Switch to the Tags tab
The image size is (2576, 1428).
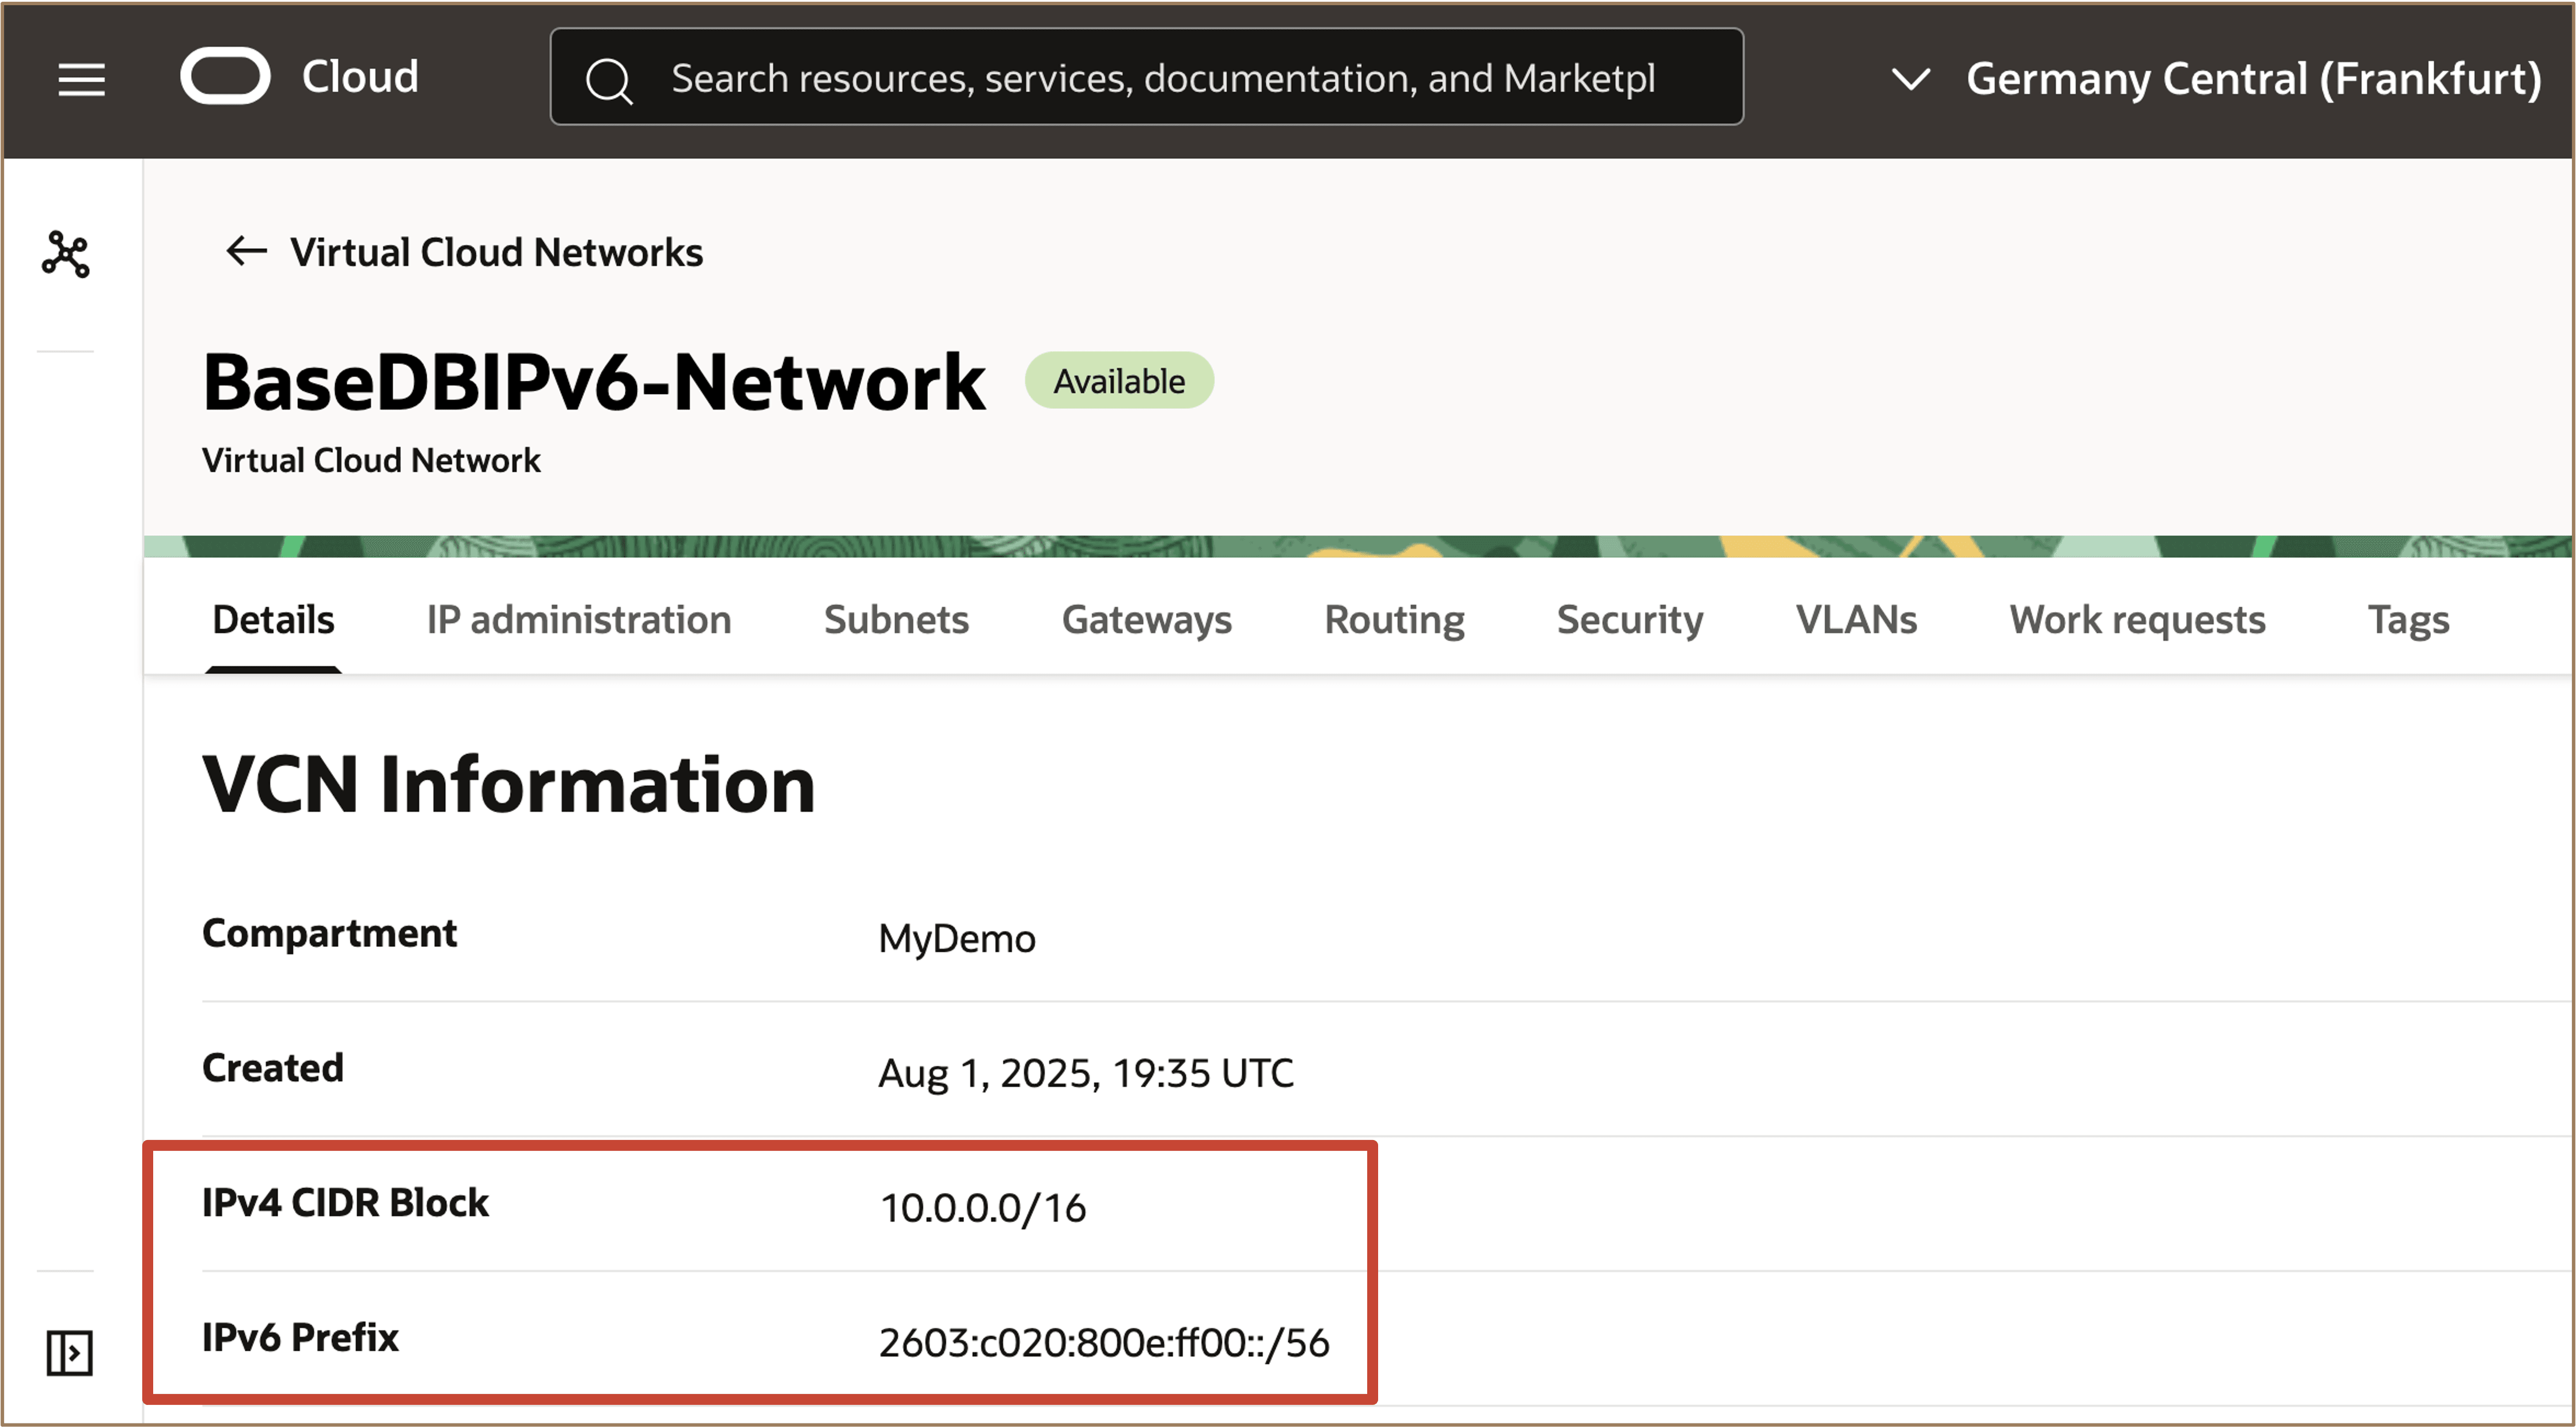click(x=2408, y=619)
